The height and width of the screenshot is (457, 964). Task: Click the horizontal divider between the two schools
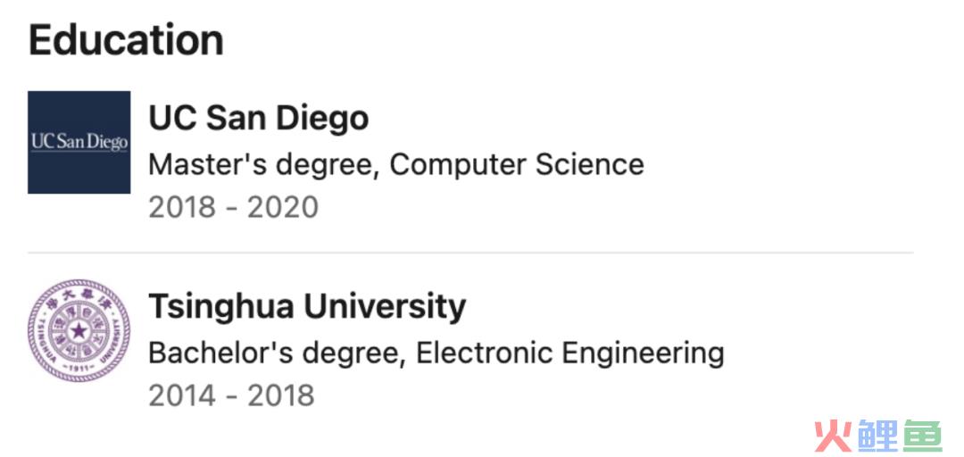[x=470, y=253]
